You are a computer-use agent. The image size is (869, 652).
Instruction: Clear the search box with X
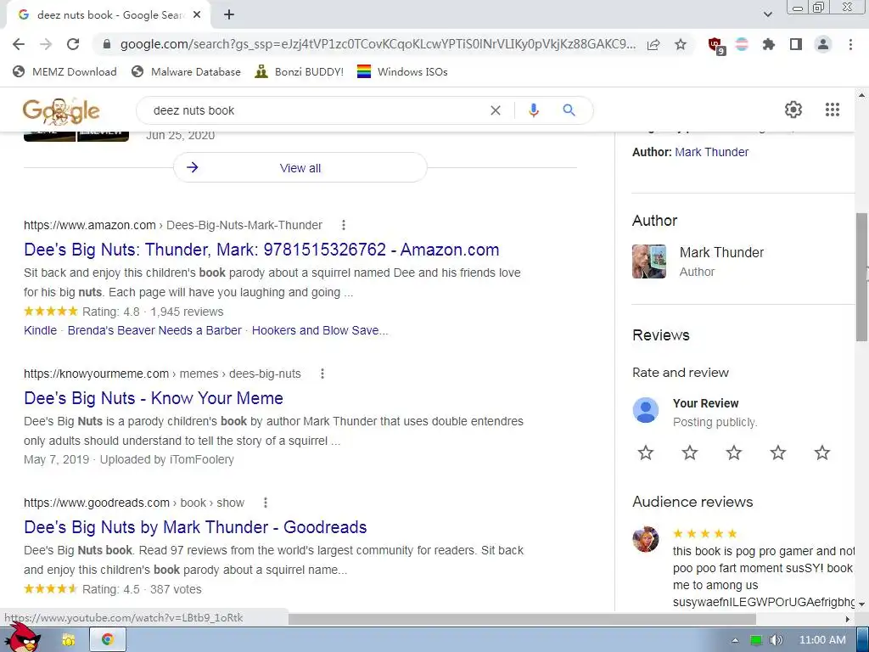[x=496, y=110]
